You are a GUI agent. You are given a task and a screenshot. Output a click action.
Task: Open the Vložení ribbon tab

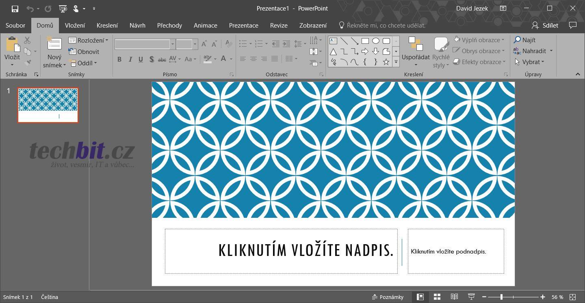tap(75, 25)
